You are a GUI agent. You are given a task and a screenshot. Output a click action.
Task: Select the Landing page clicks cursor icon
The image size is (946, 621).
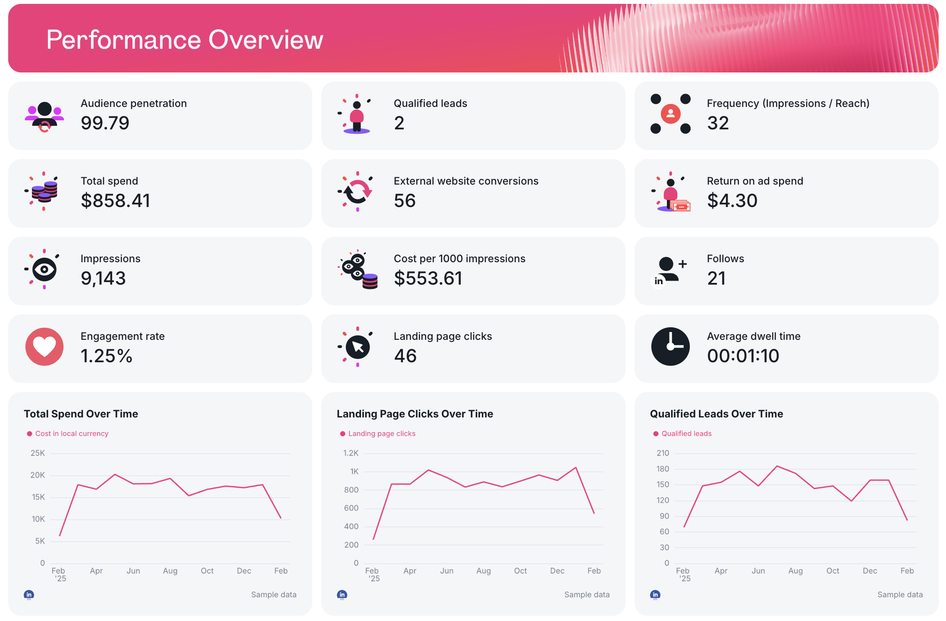tap(356, 347)
